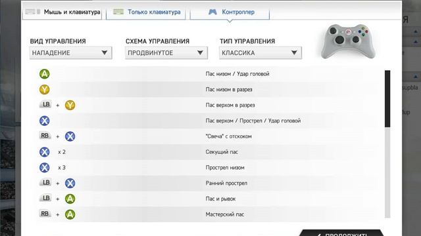The width and height of the screenshot is (421, 236).
Task: Click the Вид управления label
Action: click(x=58, y=41)
